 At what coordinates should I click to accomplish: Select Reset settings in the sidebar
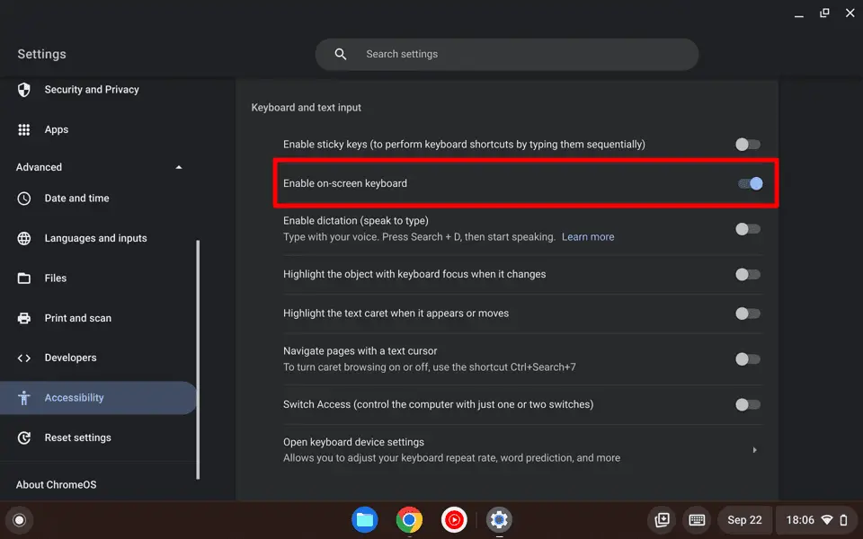coord(76,437)
